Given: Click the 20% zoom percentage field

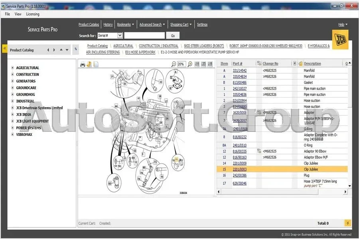Looking at the screenshot, I should point(181,64).
